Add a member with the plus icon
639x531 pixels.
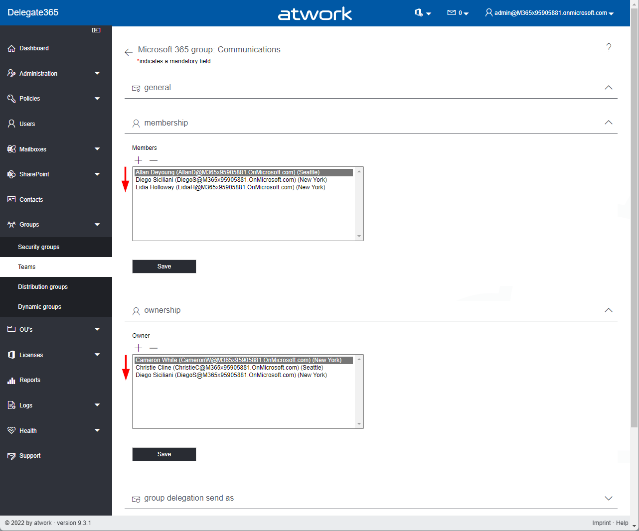(139, 160)
